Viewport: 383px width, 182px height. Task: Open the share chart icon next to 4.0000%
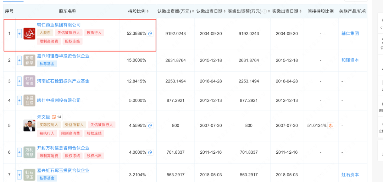(150, 152)
